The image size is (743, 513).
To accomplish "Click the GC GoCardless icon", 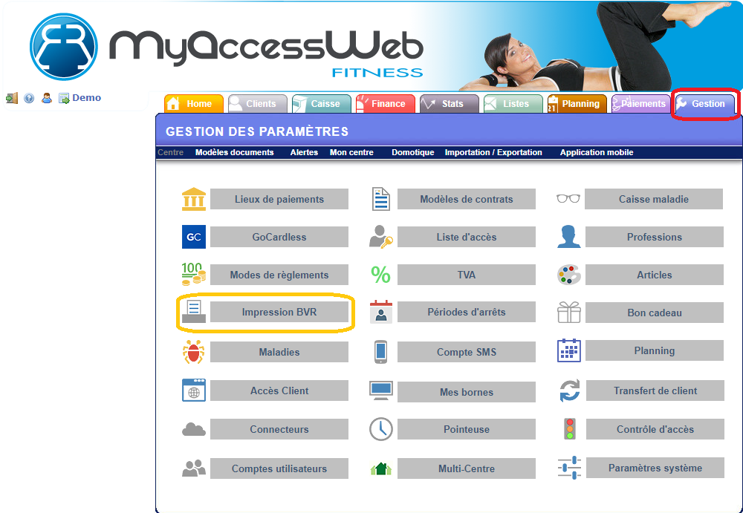I will [x=194, y=237].
